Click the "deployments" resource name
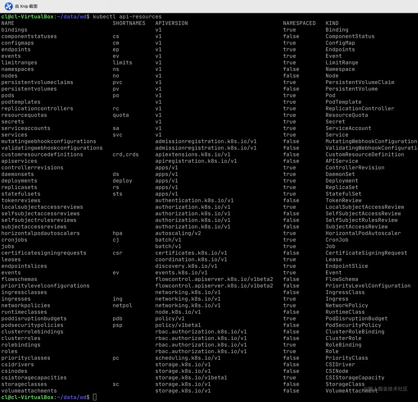418x402 pixels. click(19, 181)
